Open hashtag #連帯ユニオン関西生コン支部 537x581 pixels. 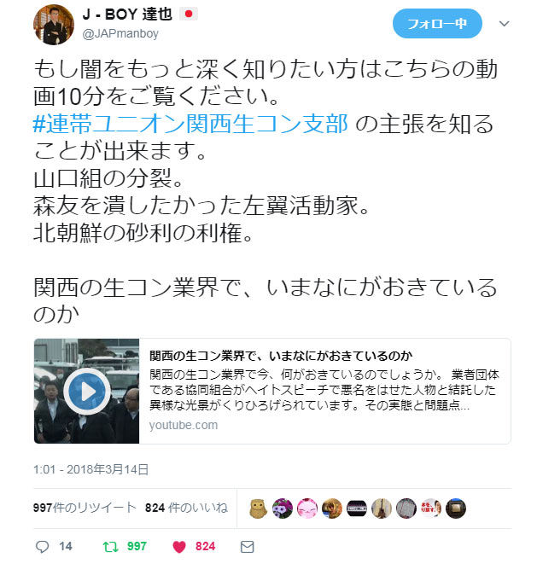coord(190,124)
